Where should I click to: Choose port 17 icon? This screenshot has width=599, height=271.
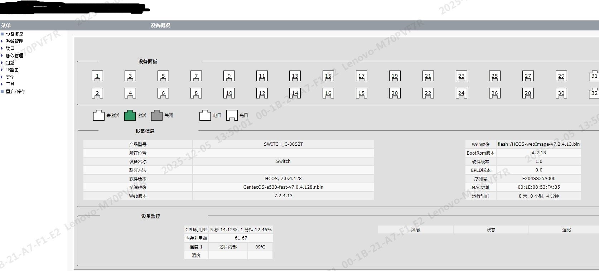coord(362,76)
